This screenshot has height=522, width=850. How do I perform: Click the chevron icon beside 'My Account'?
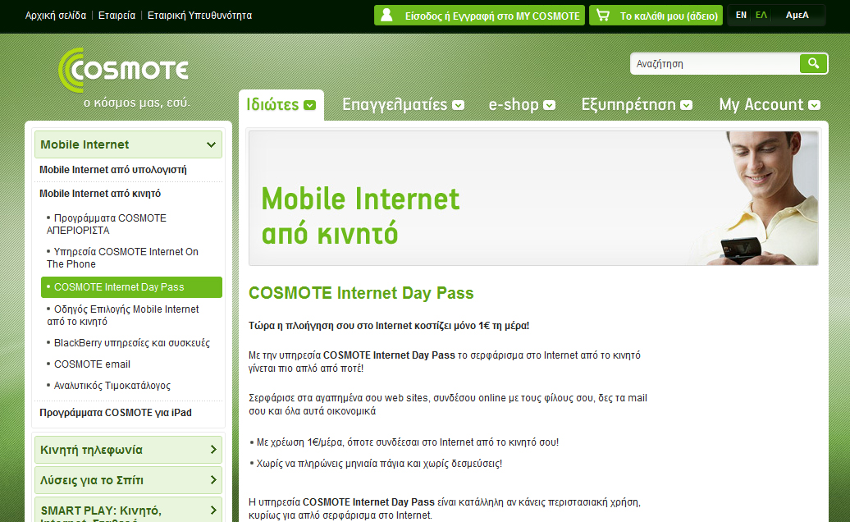tap(815, 106)
